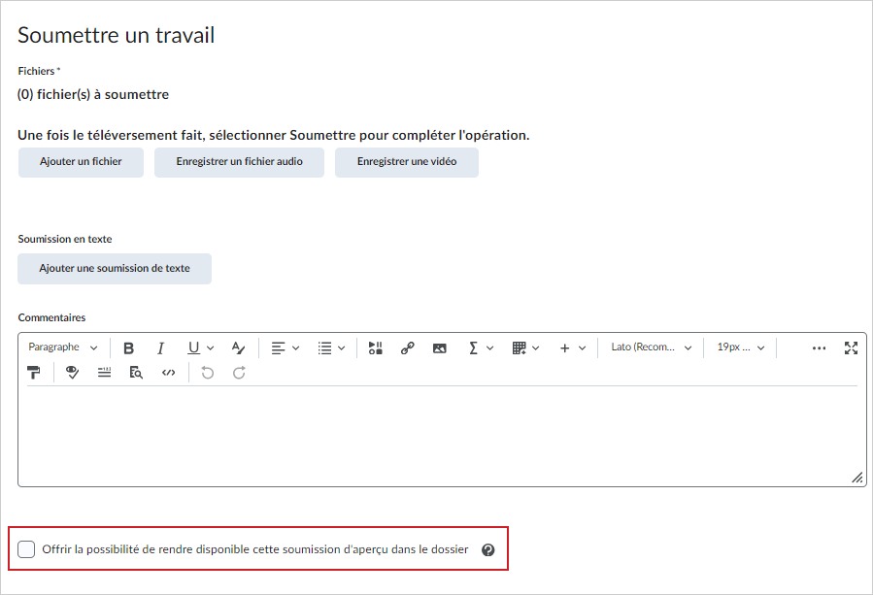Expand the arrow beside the plus icon
Viewport: 873px width, 595px height.
click(x=582, y=347)
